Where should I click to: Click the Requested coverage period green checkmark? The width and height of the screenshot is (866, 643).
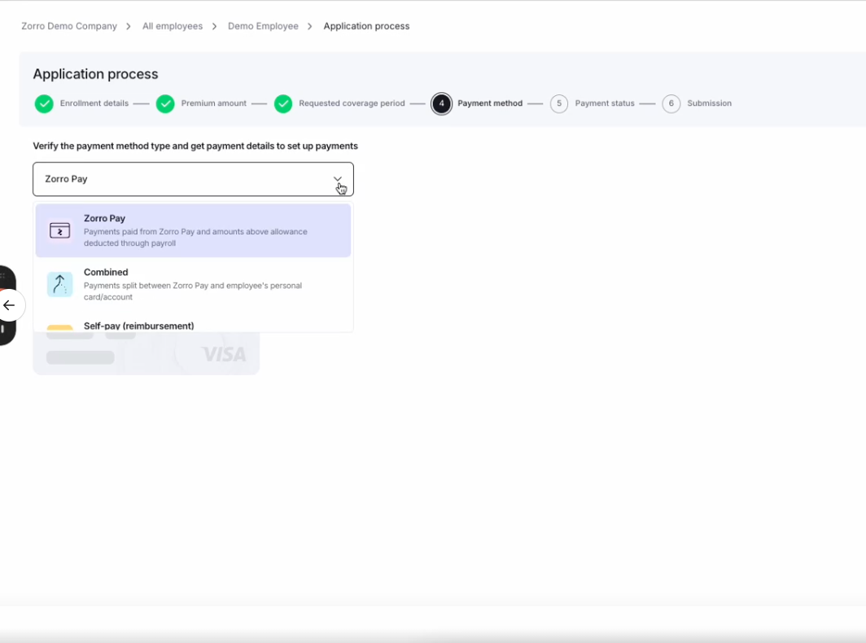(x=283, y=103)
